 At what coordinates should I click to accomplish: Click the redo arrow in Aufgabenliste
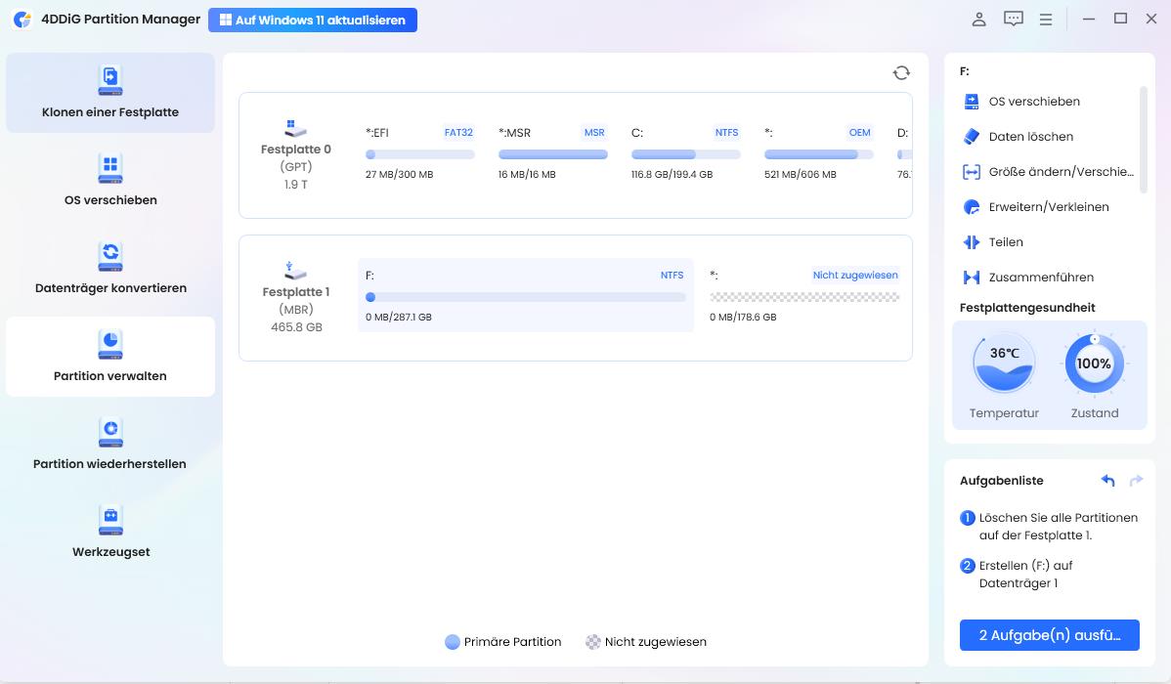(x=1136, y=480)
